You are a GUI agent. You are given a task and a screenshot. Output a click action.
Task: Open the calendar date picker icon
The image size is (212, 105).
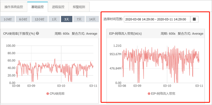tap(194, 19)
